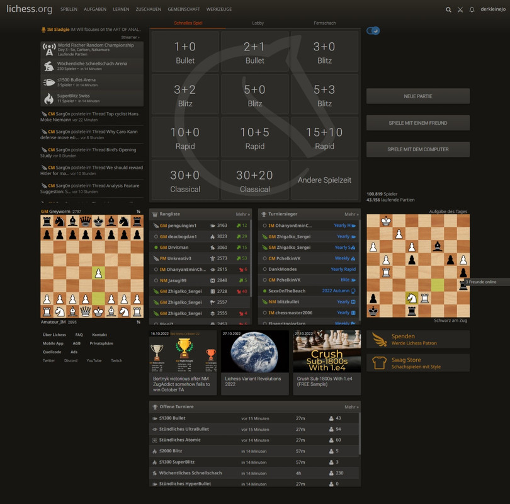Open the lichess.org home logo
510x504 pixels.
[30, 9]
